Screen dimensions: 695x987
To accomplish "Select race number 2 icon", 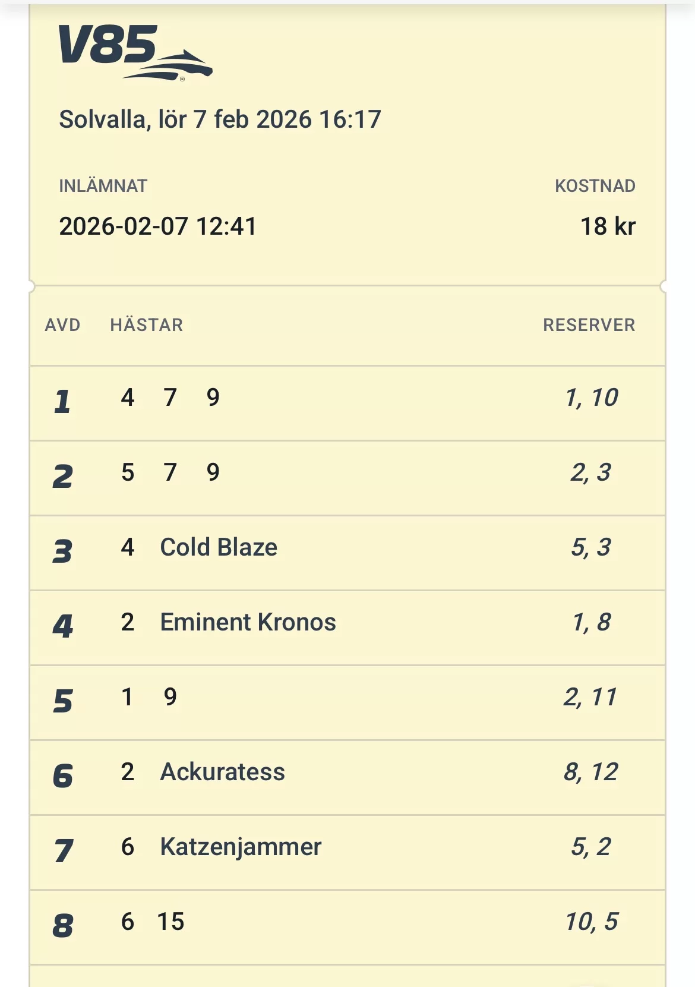I will coord(62,477).
